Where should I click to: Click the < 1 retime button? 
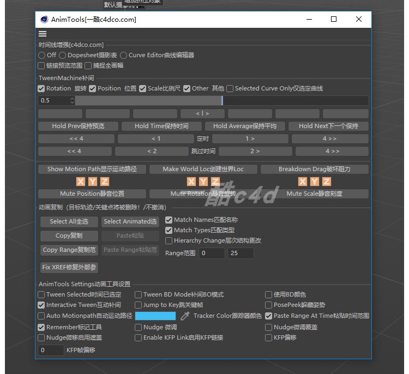156,138
